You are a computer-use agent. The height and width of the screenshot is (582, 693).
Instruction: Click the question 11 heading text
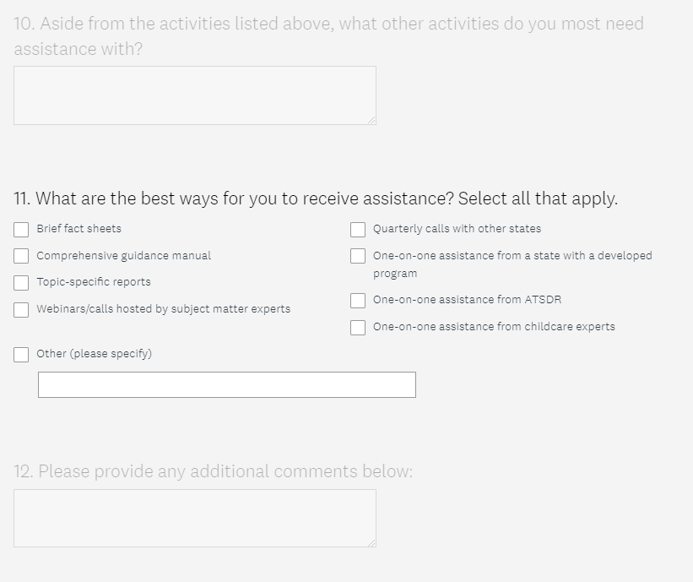316,199
